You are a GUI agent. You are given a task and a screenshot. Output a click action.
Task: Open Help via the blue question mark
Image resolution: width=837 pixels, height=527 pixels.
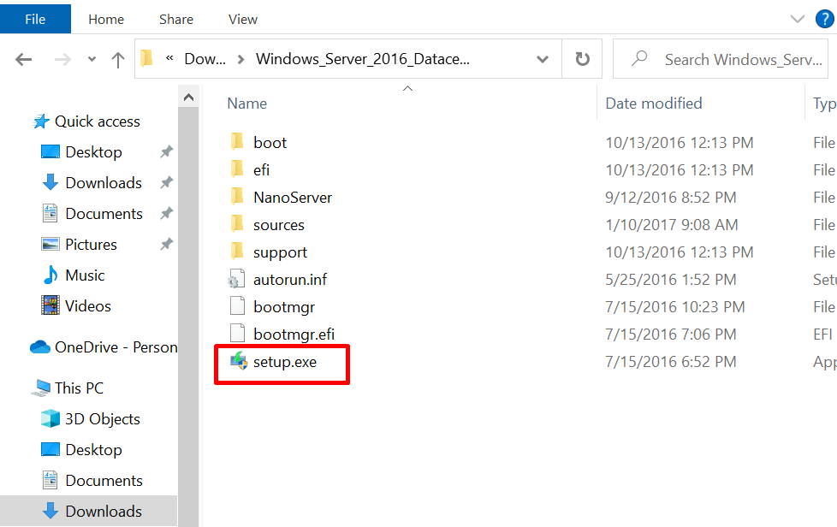click(x=823, y=18)
